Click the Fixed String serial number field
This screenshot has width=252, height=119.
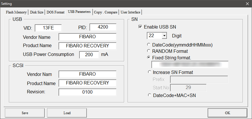pyautogui.click(x=190, y=64)
